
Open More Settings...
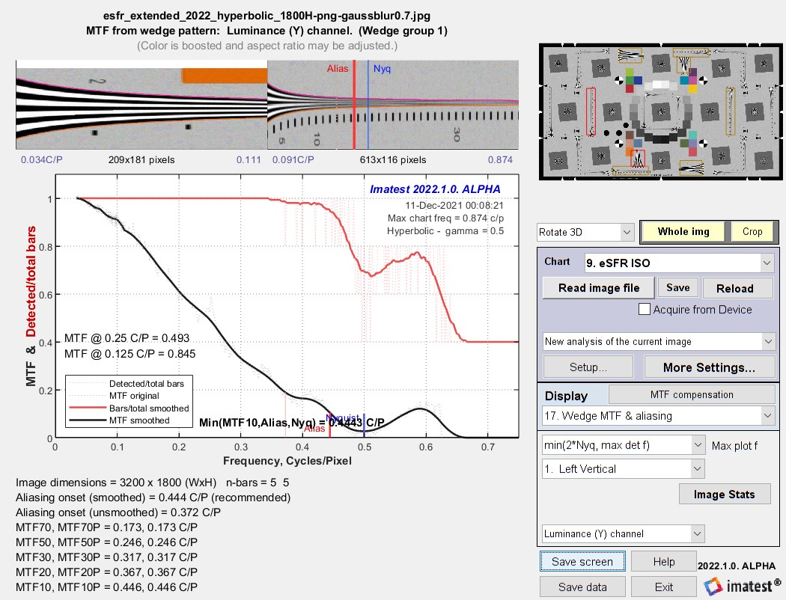(x=709, y=367)
